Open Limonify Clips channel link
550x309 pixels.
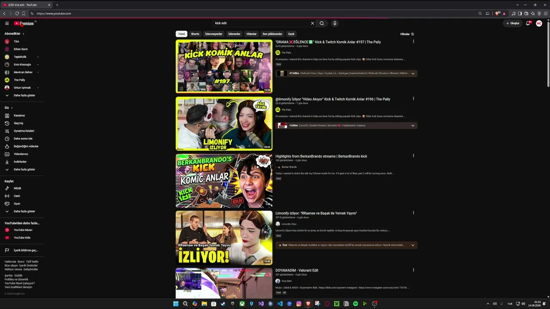(x=289, y=224)
